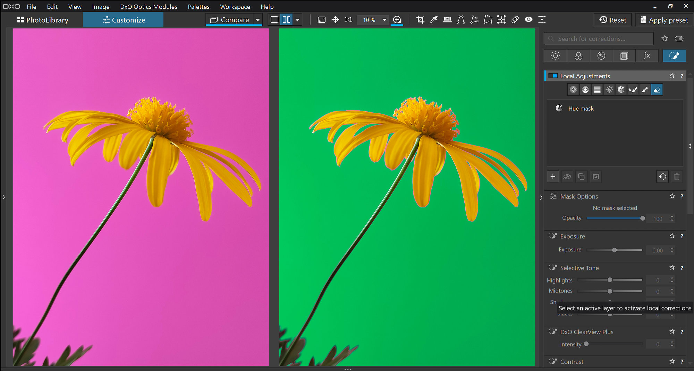
Task: Switch to the PhotoLibrary tab
Action: click(42, 20)
